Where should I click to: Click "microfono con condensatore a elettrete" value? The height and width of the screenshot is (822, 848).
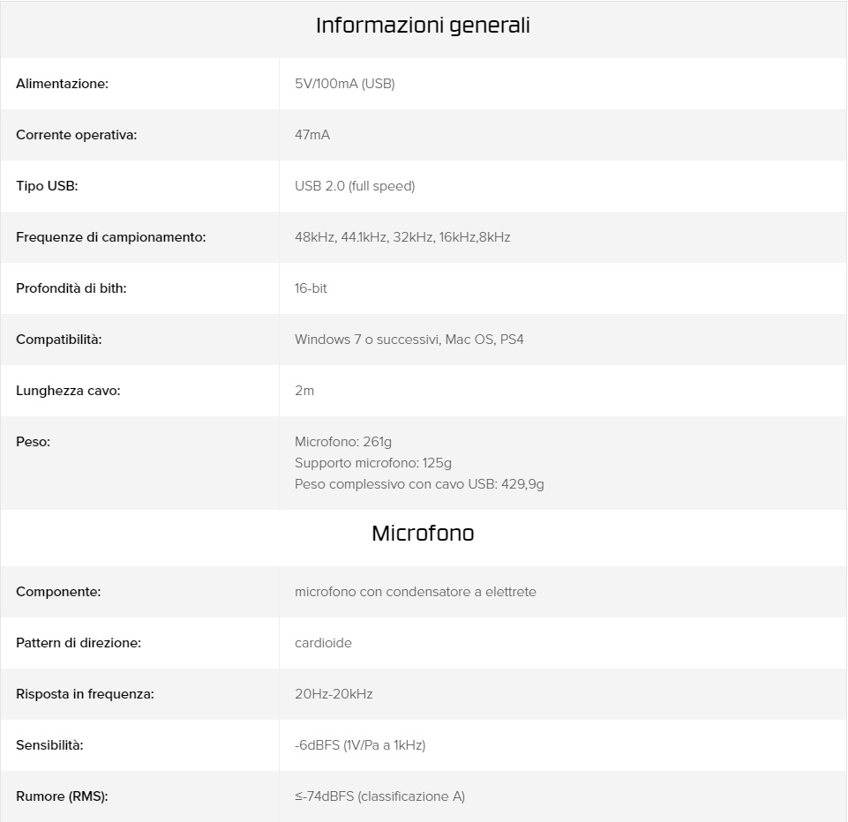[415, 592]
